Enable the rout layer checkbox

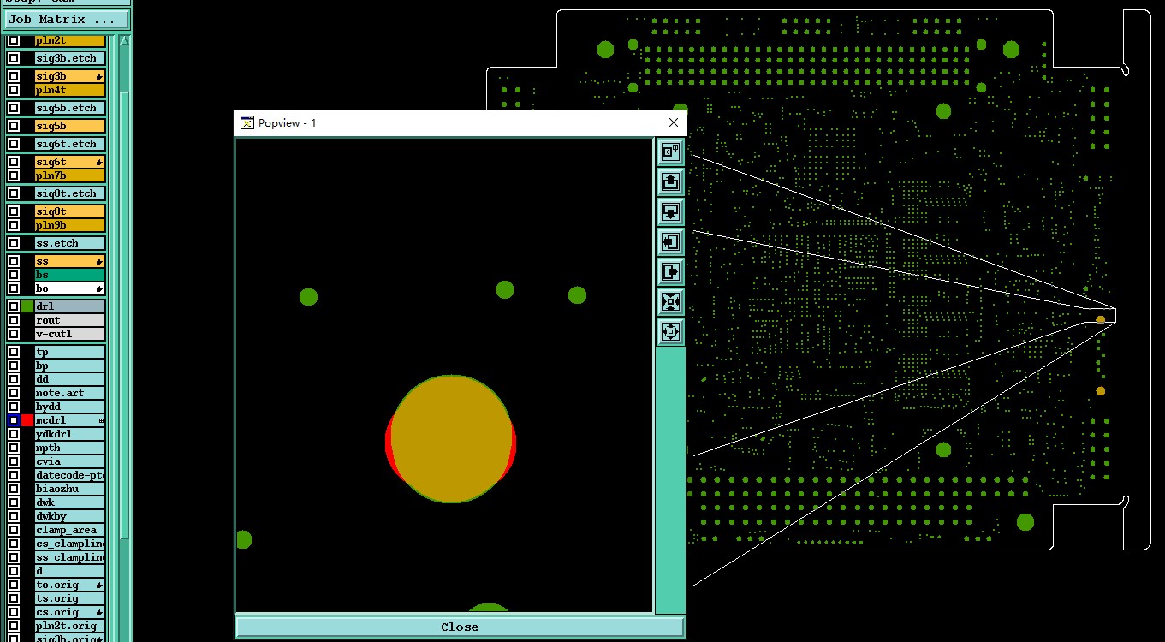14,319
